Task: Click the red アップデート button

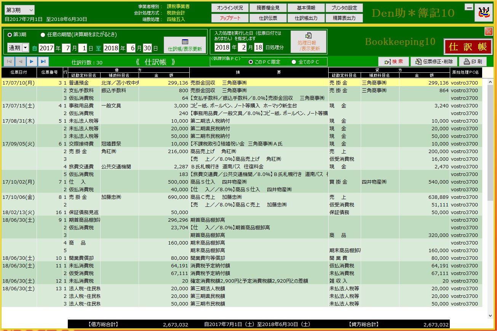Action: (230, 18)
